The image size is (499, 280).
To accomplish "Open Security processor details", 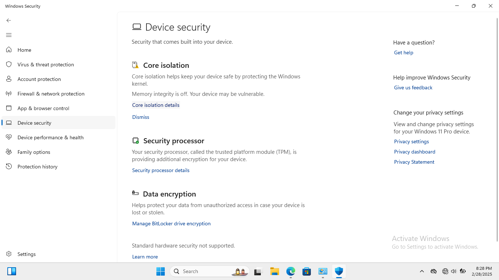I will [161, 170].
